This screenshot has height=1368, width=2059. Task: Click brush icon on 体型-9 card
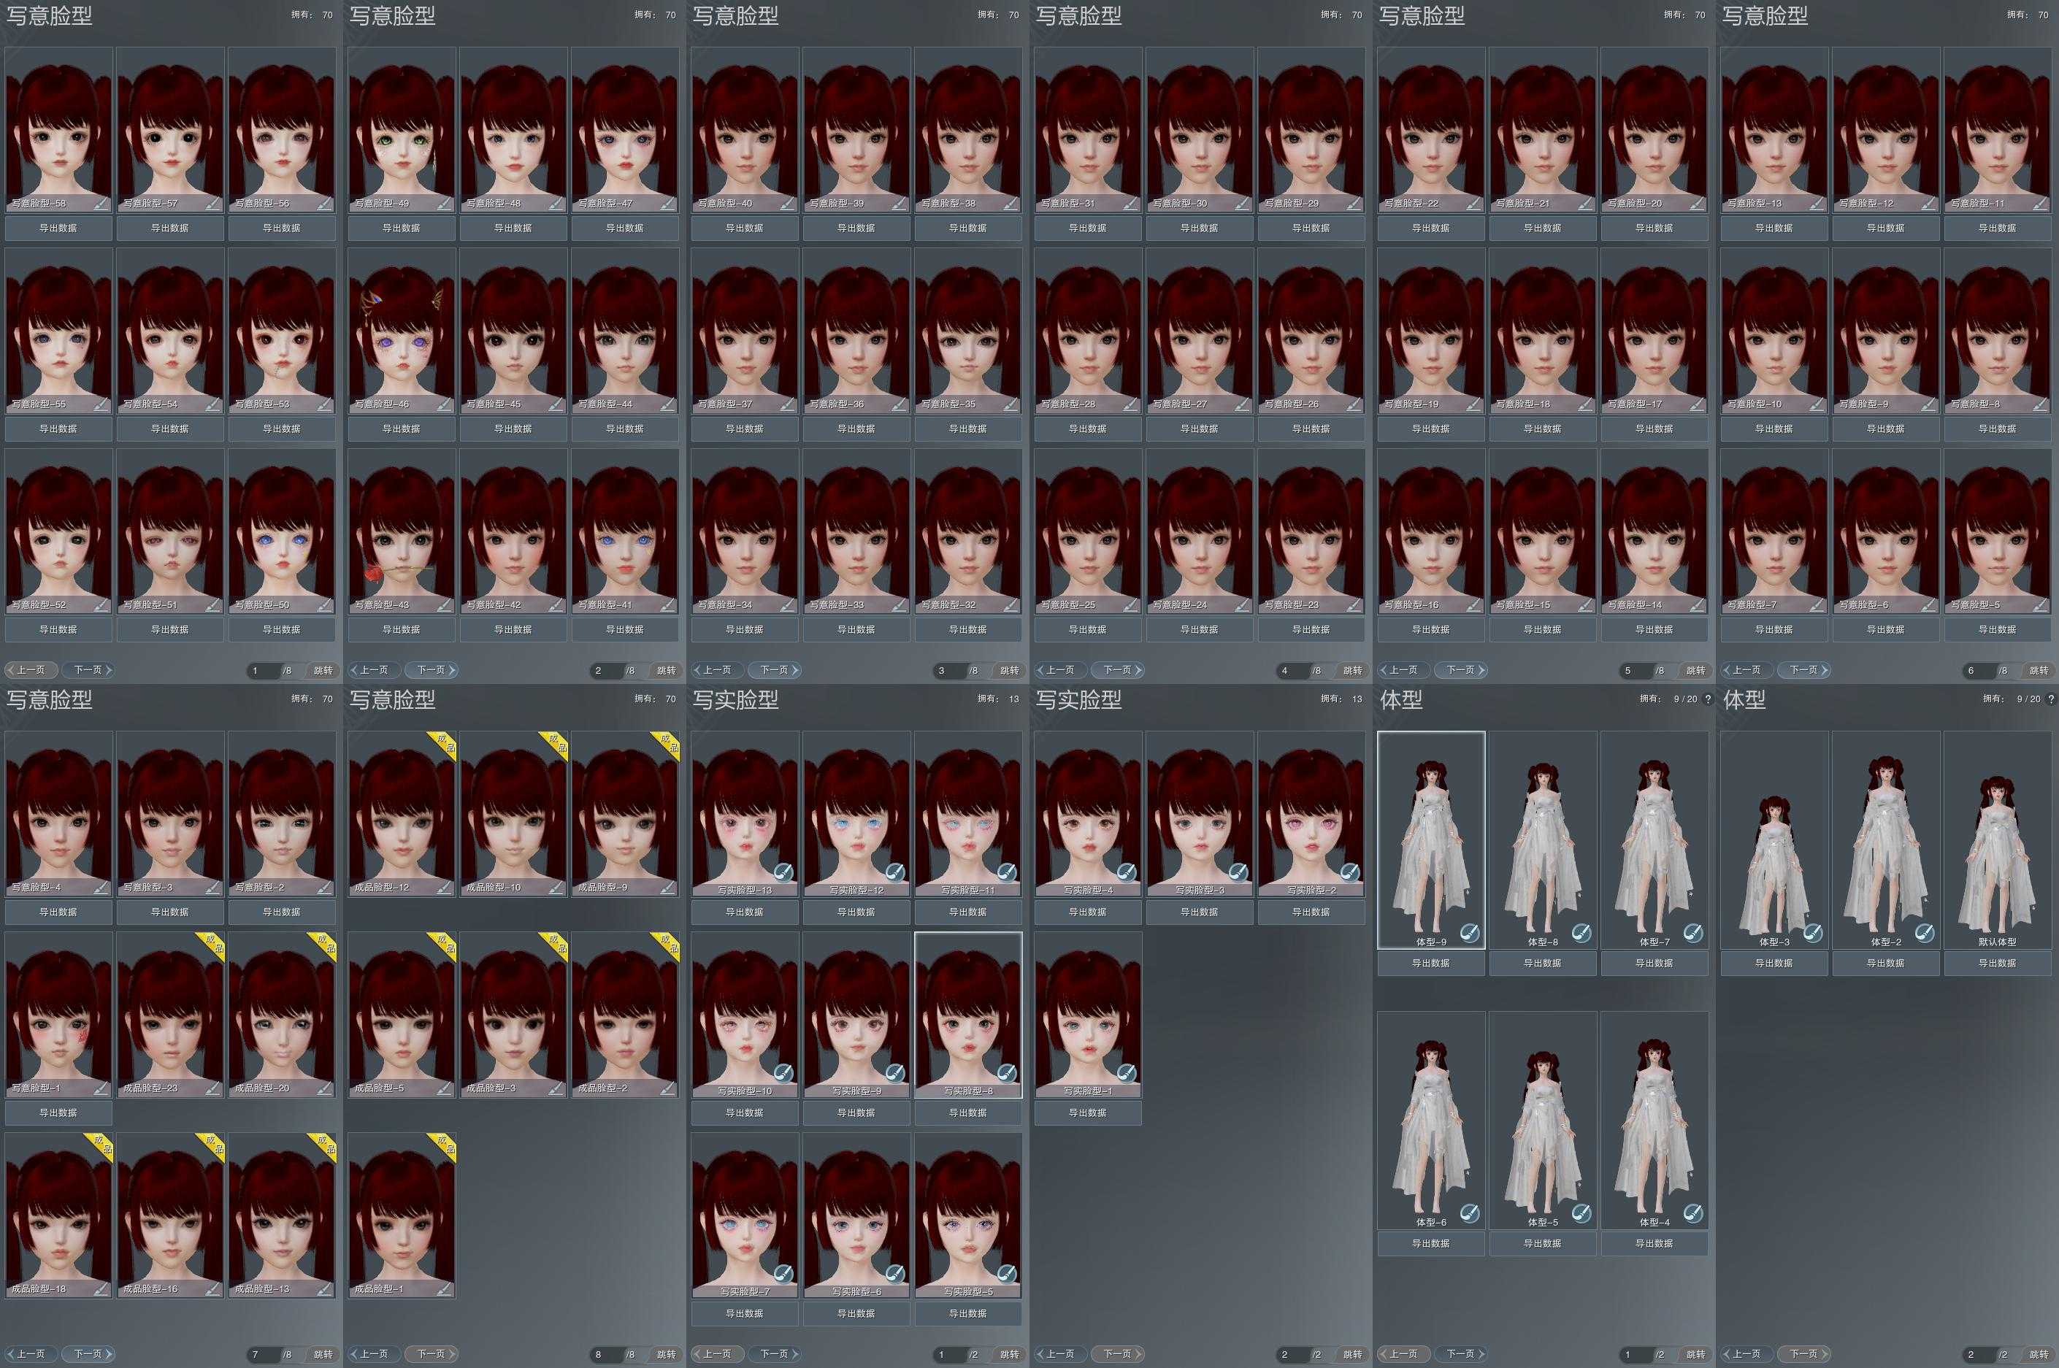click(1469, 933)
